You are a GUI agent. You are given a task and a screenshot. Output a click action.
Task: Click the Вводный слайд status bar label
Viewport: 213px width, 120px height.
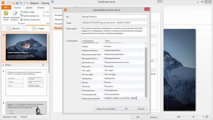pyautogui.click(x=10, y=117)
